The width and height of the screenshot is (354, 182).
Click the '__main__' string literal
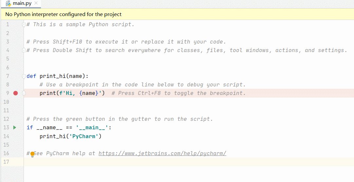(x=92, y=128)
